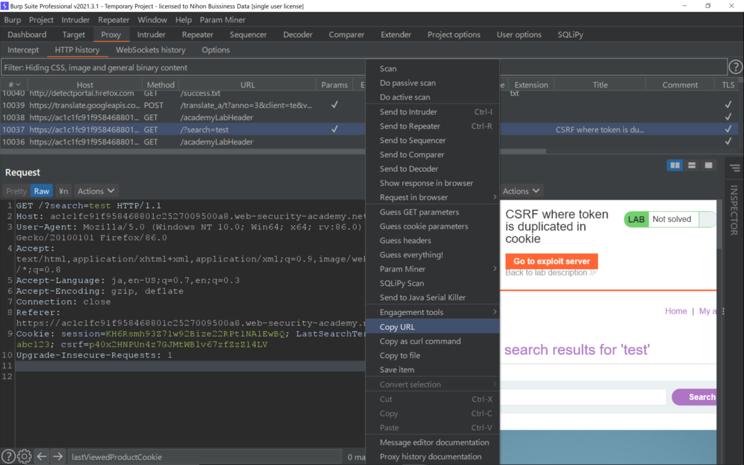The image size is (744, 465).
Task: Choose Save item in context menu
Action: (432, 370)
